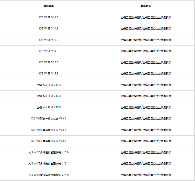Click the 金蝶 K/3 PLM V14.2 cell

(49, 85)
